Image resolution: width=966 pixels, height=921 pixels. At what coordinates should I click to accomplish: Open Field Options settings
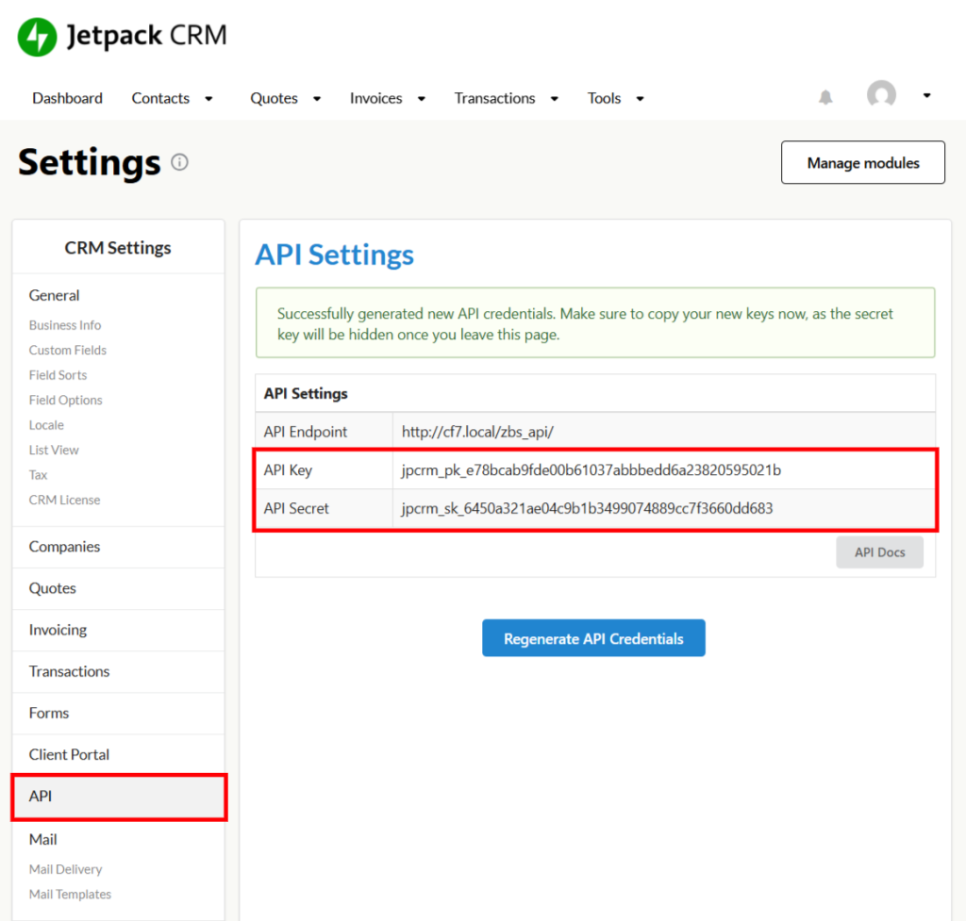(65, 400)
